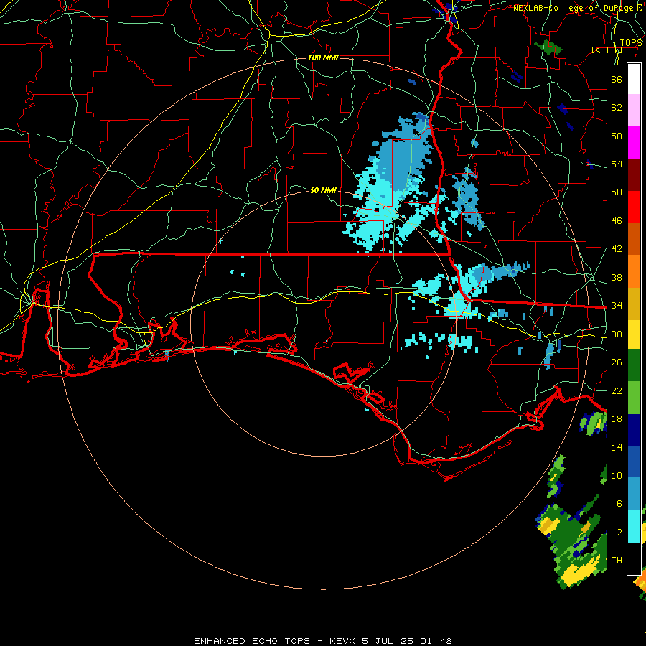The height and width of the screenshot is (646, 646).
Task: Click the '26' scale value
Action: (x=617, y=362)
